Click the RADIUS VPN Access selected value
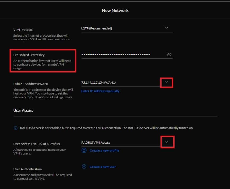Screen dimensions: 230x189 tap(96, 143)
